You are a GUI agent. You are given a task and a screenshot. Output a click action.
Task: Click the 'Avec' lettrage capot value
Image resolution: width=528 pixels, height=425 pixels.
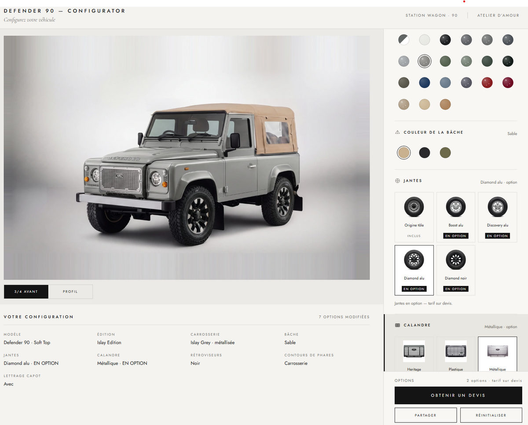click(9, 384)
